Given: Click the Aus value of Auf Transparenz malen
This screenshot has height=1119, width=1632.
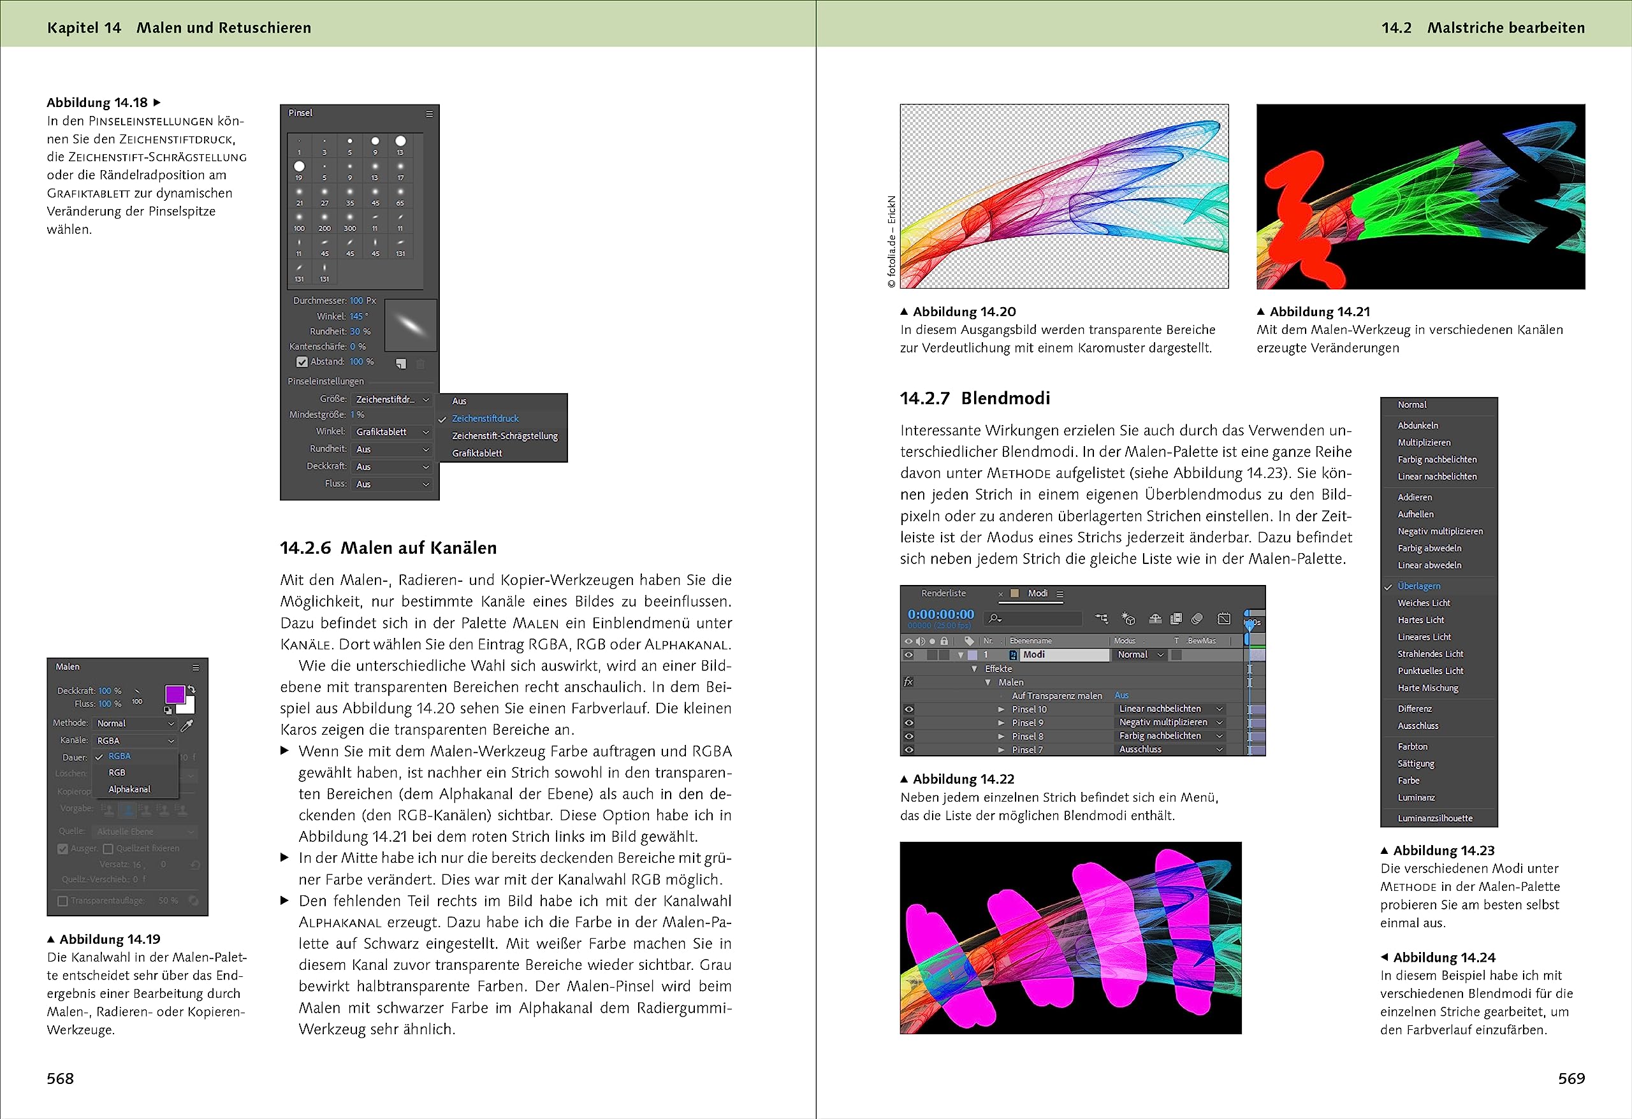Looking at the screenshot, I should tap(1121, 696).
